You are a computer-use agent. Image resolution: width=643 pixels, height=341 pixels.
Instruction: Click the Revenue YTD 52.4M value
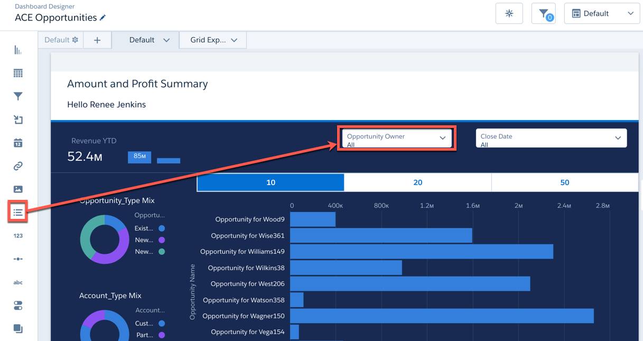tap(85, 156)
